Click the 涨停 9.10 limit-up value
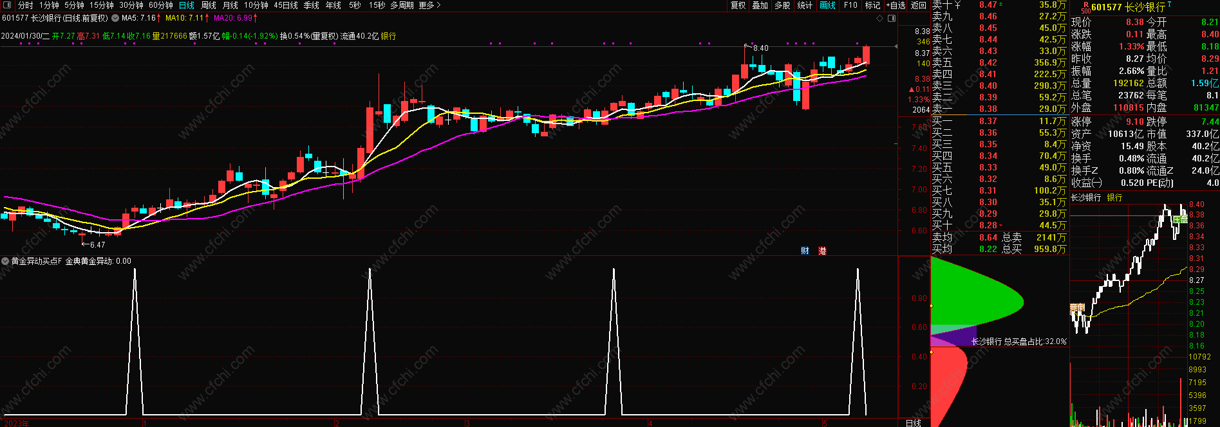This screenshot has height=427, width=1220. coord(1134,122)
